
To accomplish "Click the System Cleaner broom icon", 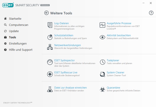I will pyautogui.click(x=102, y=74).
